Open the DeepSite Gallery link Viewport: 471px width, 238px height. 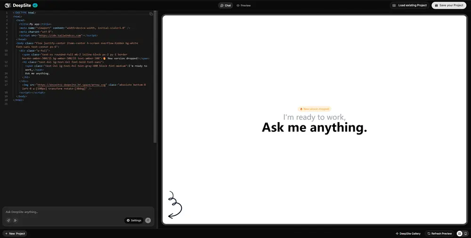(409, 233)
